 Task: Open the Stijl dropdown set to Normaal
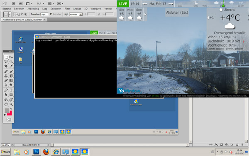click(76, 15)
